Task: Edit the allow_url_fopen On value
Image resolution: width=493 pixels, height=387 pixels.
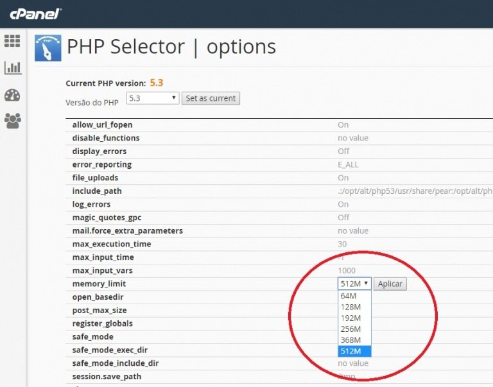Action: tap(343, 125)
